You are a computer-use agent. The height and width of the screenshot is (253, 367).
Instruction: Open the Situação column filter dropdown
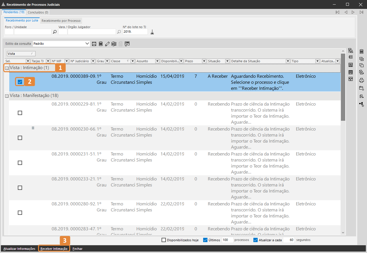[227, 61]
